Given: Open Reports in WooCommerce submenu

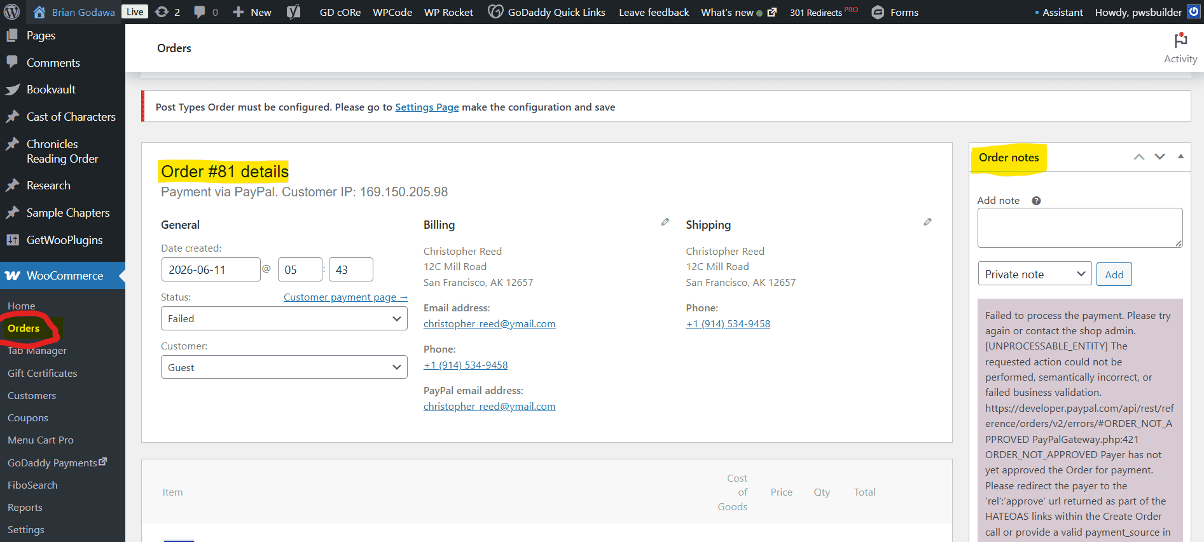Looking at the screenshot, I should [25, 508].
